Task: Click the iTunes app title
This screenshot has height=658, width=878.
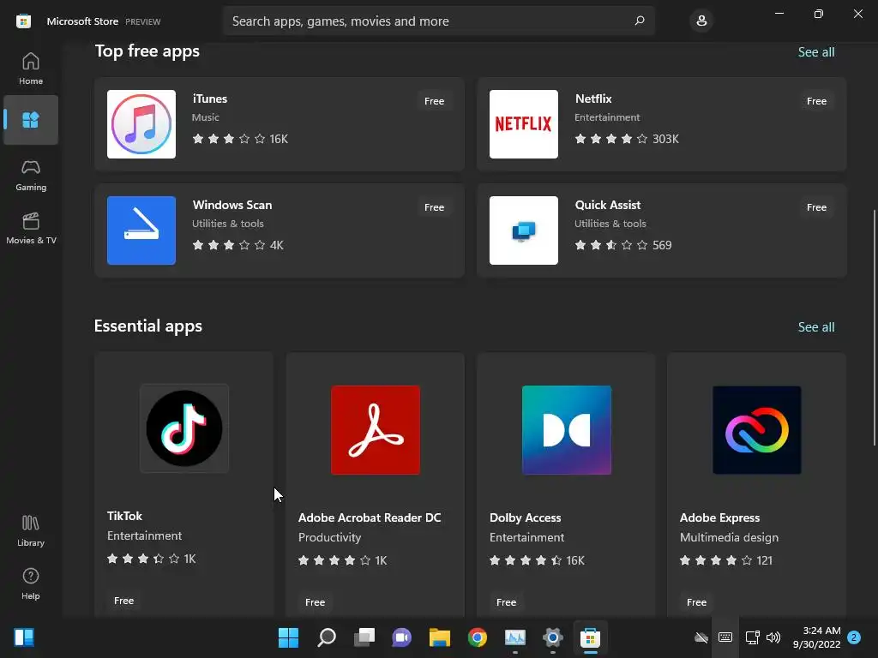Action: pyautogui.click(x=210, y=99)
